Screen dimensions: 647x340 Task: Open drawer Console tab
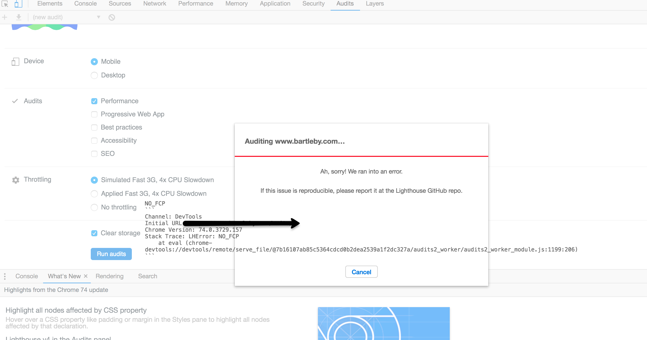coord(27,276)
